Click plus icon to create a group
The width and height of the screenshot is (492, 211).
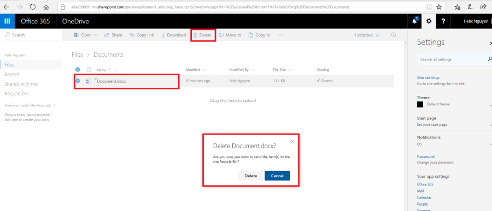(x=55, y=105)
